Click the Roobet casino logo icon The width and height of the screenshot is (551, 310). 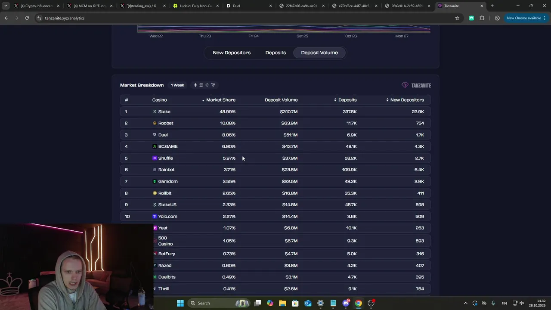click(155, 123)
